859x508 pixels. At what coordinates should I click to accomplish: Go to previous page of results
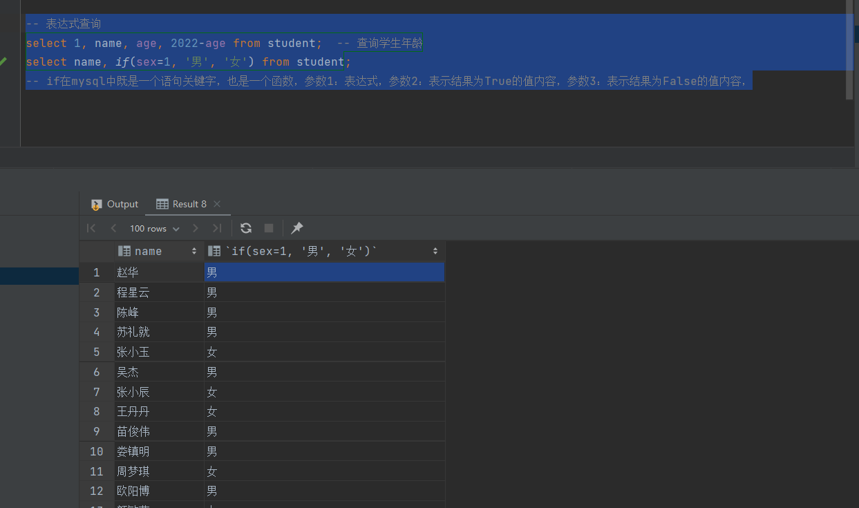(113, 228)
